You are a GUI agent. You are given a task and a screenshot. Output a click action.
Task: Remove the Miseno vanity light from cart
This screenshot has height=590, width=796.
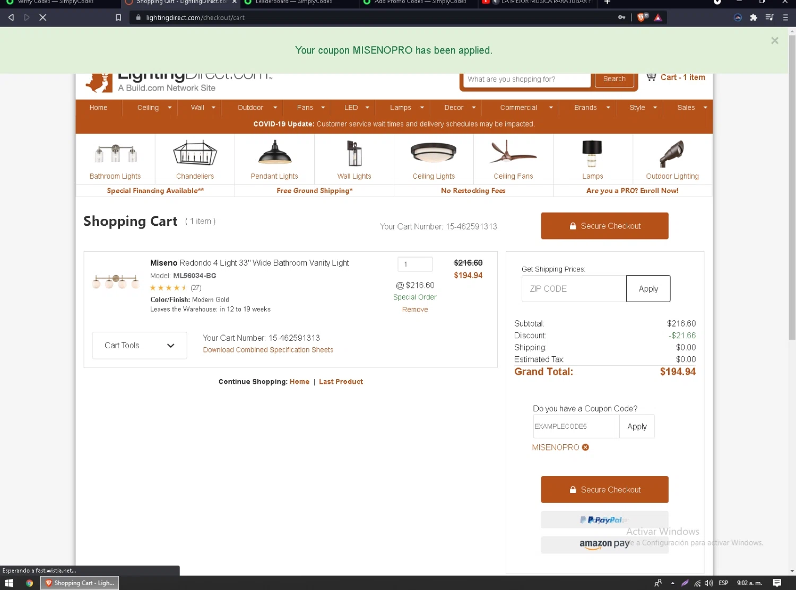click(415, 310)
